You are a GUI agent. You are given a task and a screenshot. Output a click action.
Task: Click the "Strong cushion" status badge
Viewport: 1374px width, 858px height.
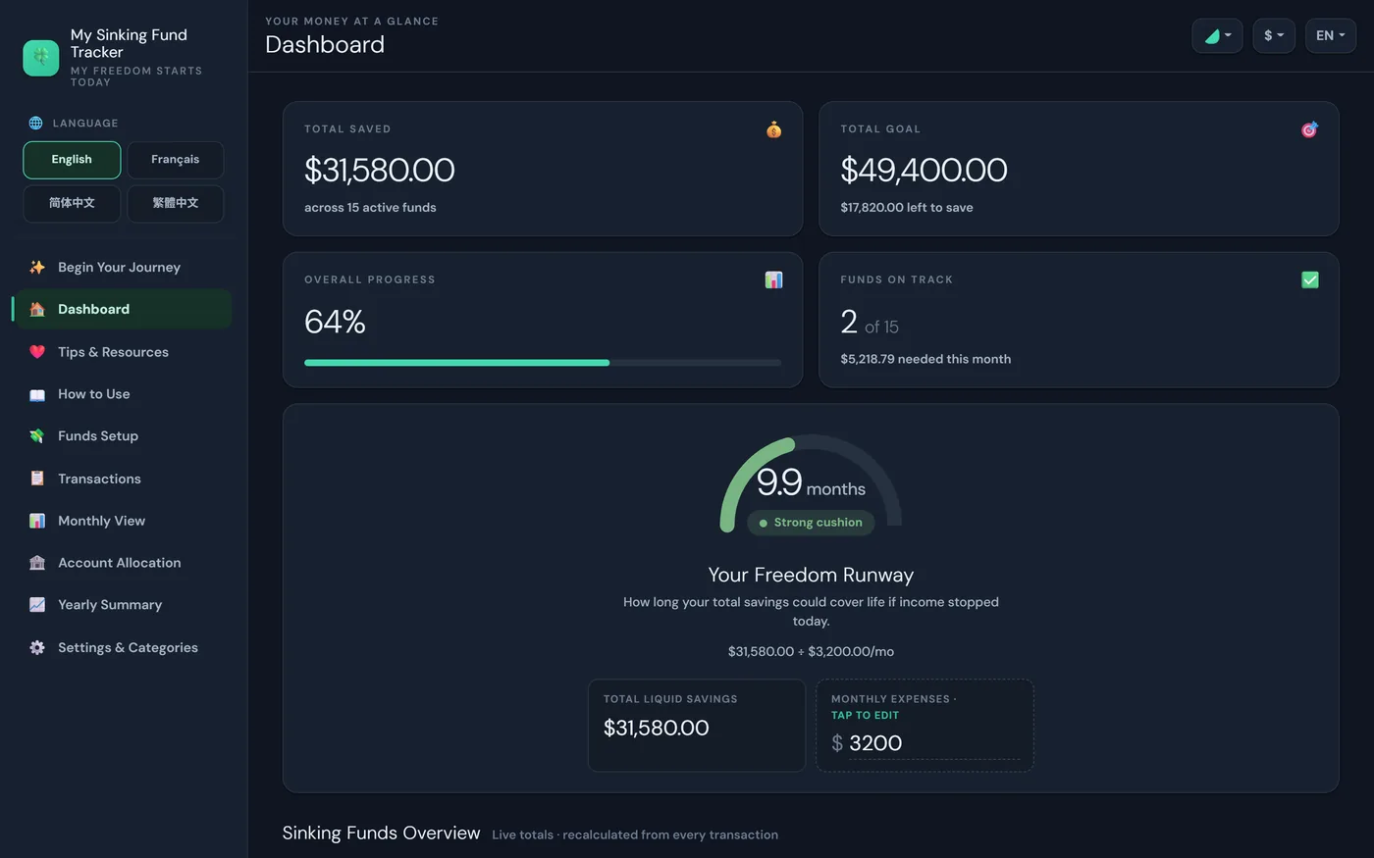811,523
